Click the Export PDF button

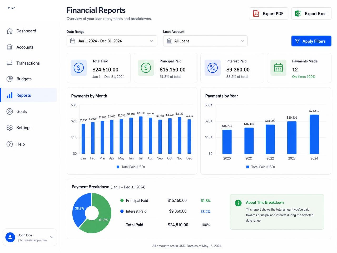(269, 13)
